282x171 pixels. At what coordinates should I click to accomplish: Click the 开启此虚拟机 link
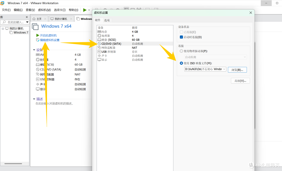(x=48, y=36)
